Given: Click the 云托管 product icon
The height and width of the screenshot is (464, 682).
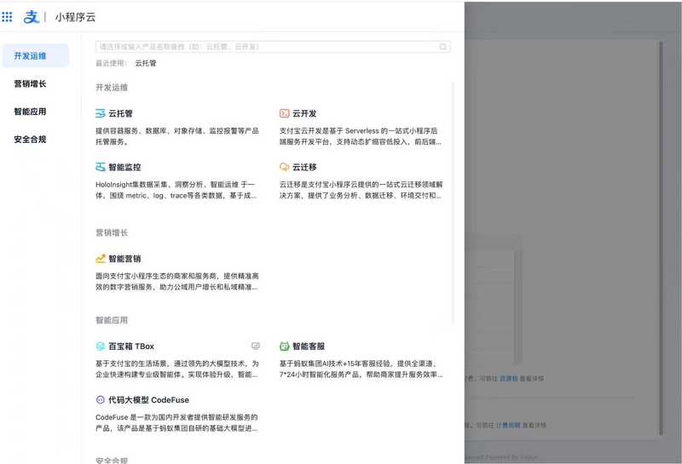Looking at the screenshot, I should tap(101, 113).
